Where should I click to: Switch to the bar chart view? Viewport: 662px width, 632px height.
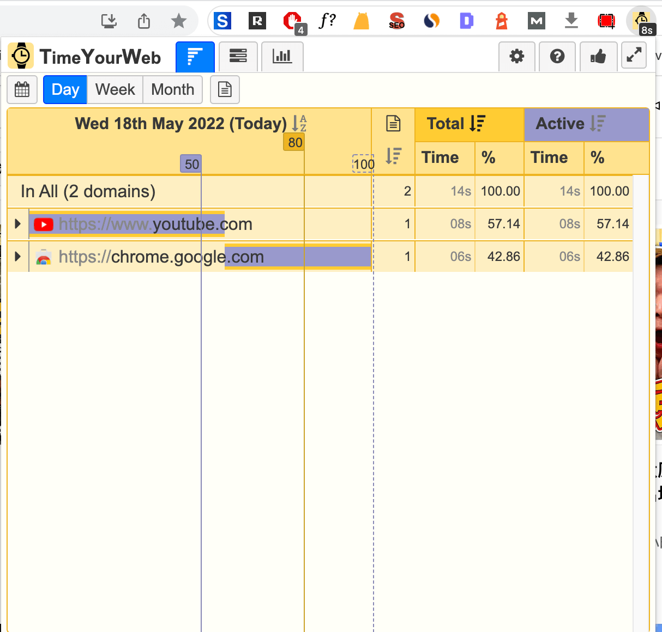(x=282, y=56)
